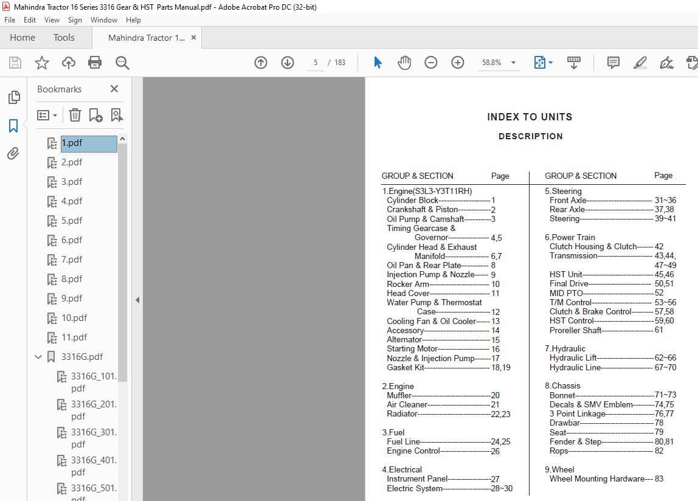698x501 pixels.
Task: Open the Help menu
Action: [x=133, y=20]
